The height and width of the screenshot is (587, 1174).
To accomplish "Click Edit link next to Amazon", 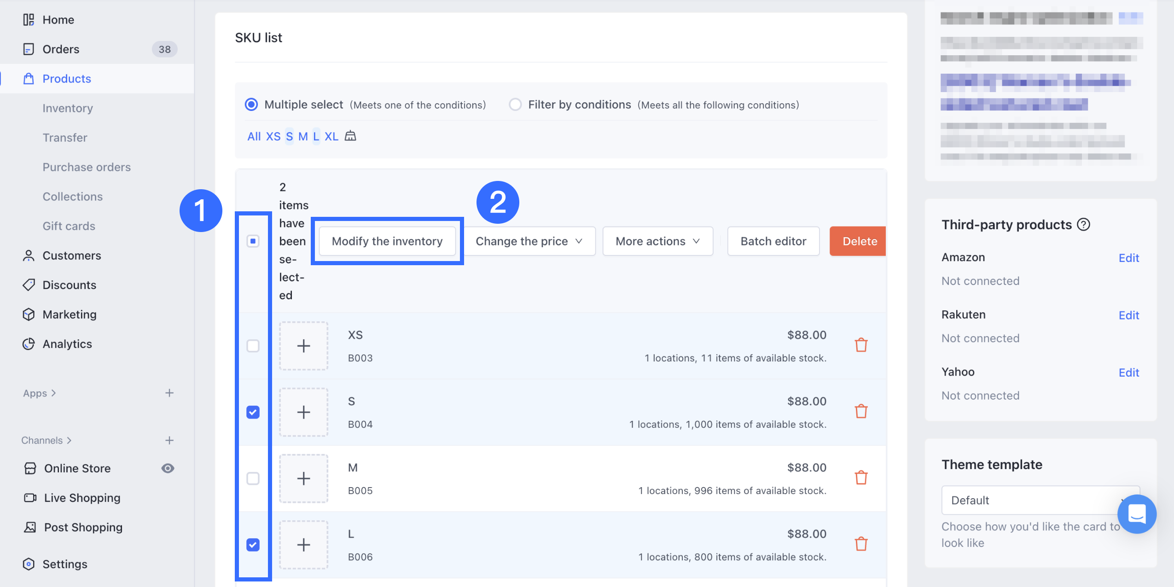I will (x=1128, y=258).
